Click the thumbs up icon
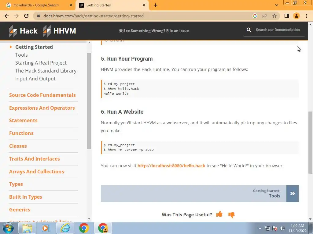The image size is (313, 234). (x=219, y=214)
